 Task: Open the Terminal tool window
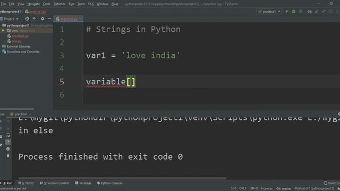[83, 183]
